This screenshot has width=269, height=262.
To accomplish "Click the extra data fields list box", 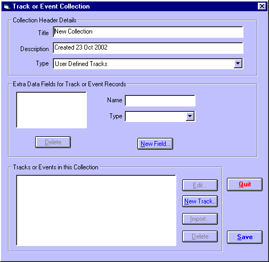I will [52, 110].
